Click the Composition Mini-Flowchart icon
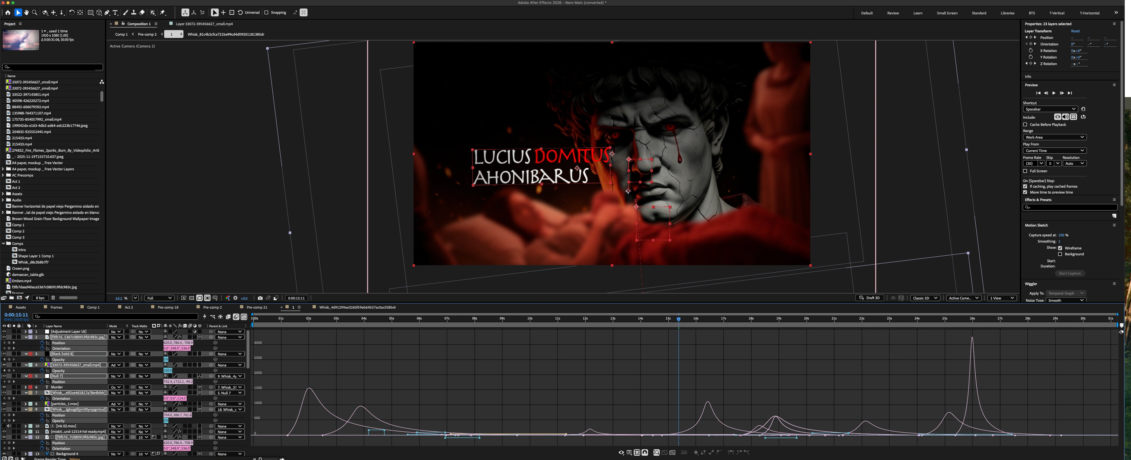The image size is (1131, 460). [x=213, y=316]
